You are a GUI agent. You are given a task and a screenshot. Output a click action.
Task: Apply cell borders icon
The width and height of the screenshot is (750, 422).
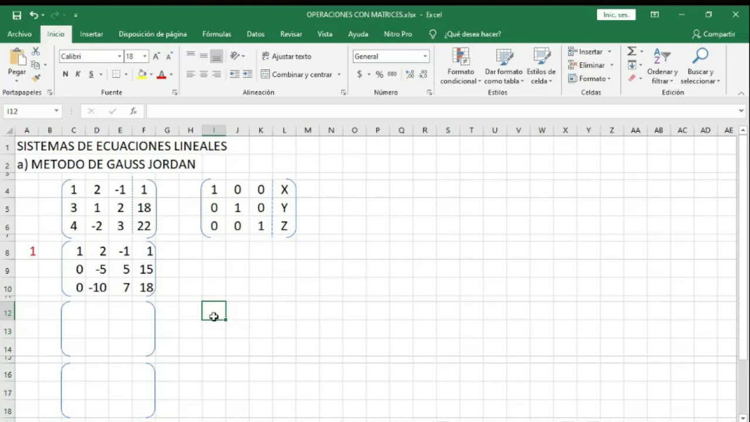tap(116, 74)
